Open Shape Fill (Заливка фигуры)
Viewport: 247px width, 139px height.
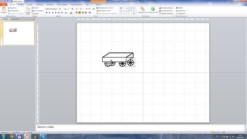pos(166,8)
